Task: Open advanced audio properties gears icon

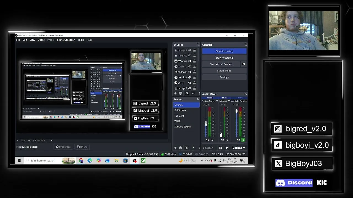Action: [227, 148]
